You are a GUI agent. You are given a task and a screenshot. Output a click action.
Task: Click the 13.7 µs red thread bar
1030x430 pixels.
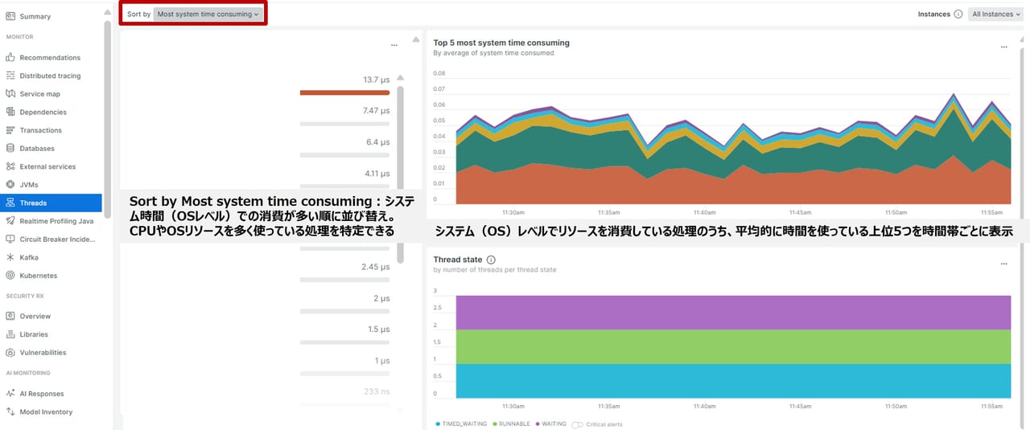[x=344, y=92]
